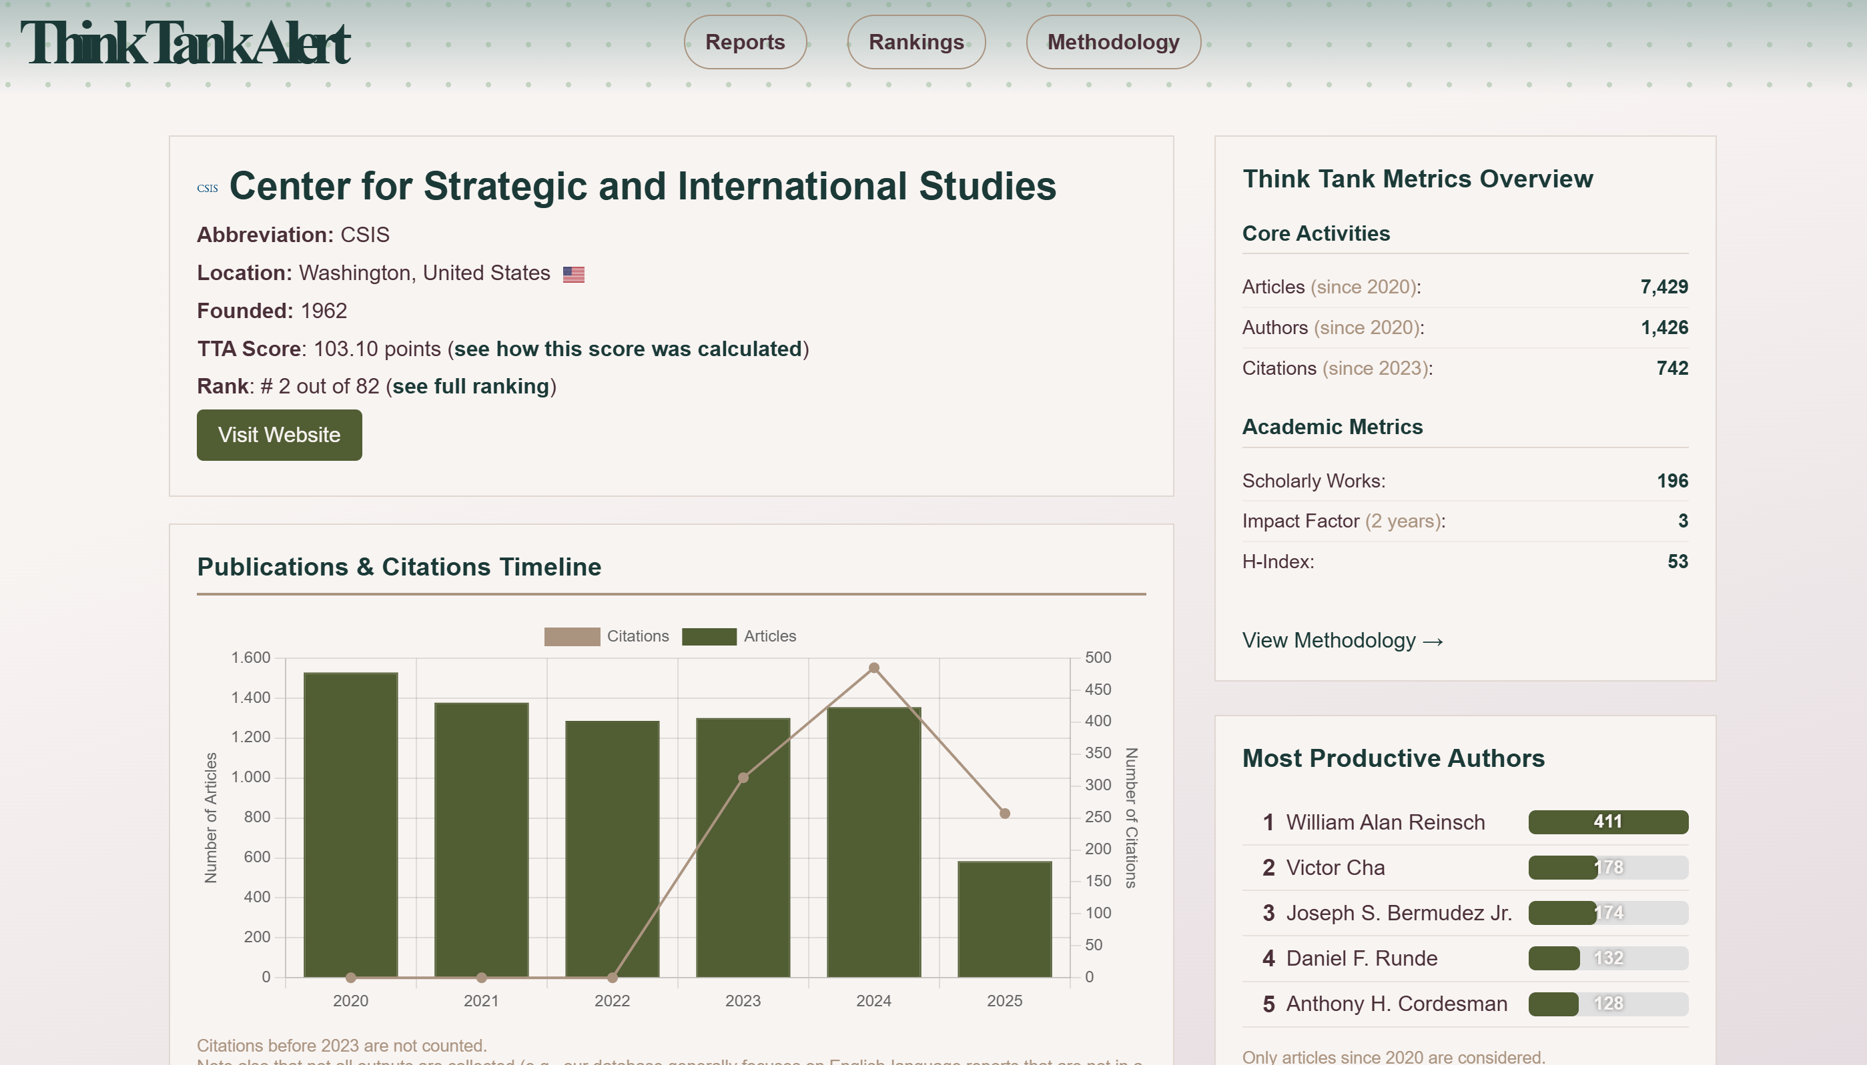Open 'see how this score was calculated' link
The image size is (1867, 1065).
[628, 349]
